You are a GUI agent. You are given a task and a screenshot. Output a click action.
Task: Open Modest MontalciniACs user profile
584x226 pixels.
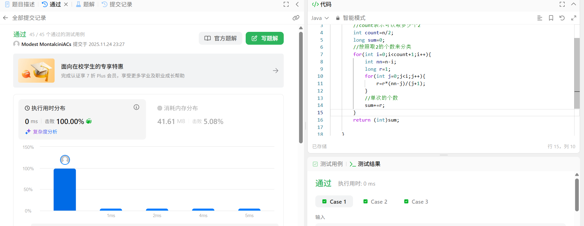(46, 44)
